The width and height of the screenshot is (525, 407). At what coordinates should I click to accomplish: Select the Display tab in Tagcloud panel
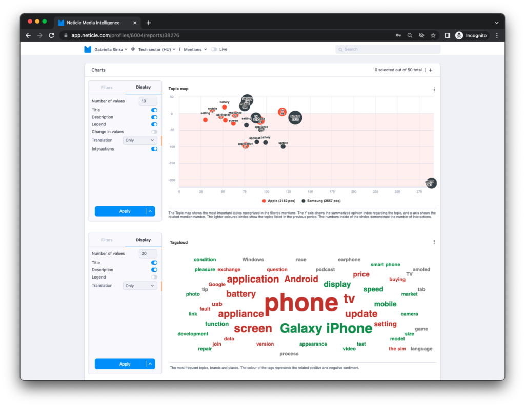(143, 240)
